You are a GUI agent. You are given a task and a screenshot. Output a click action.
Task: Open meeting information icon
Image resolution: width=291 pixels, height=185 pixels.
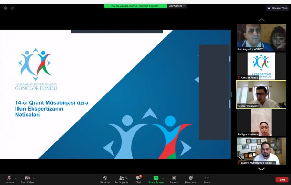pyautogui.click(x=5, y=8)
